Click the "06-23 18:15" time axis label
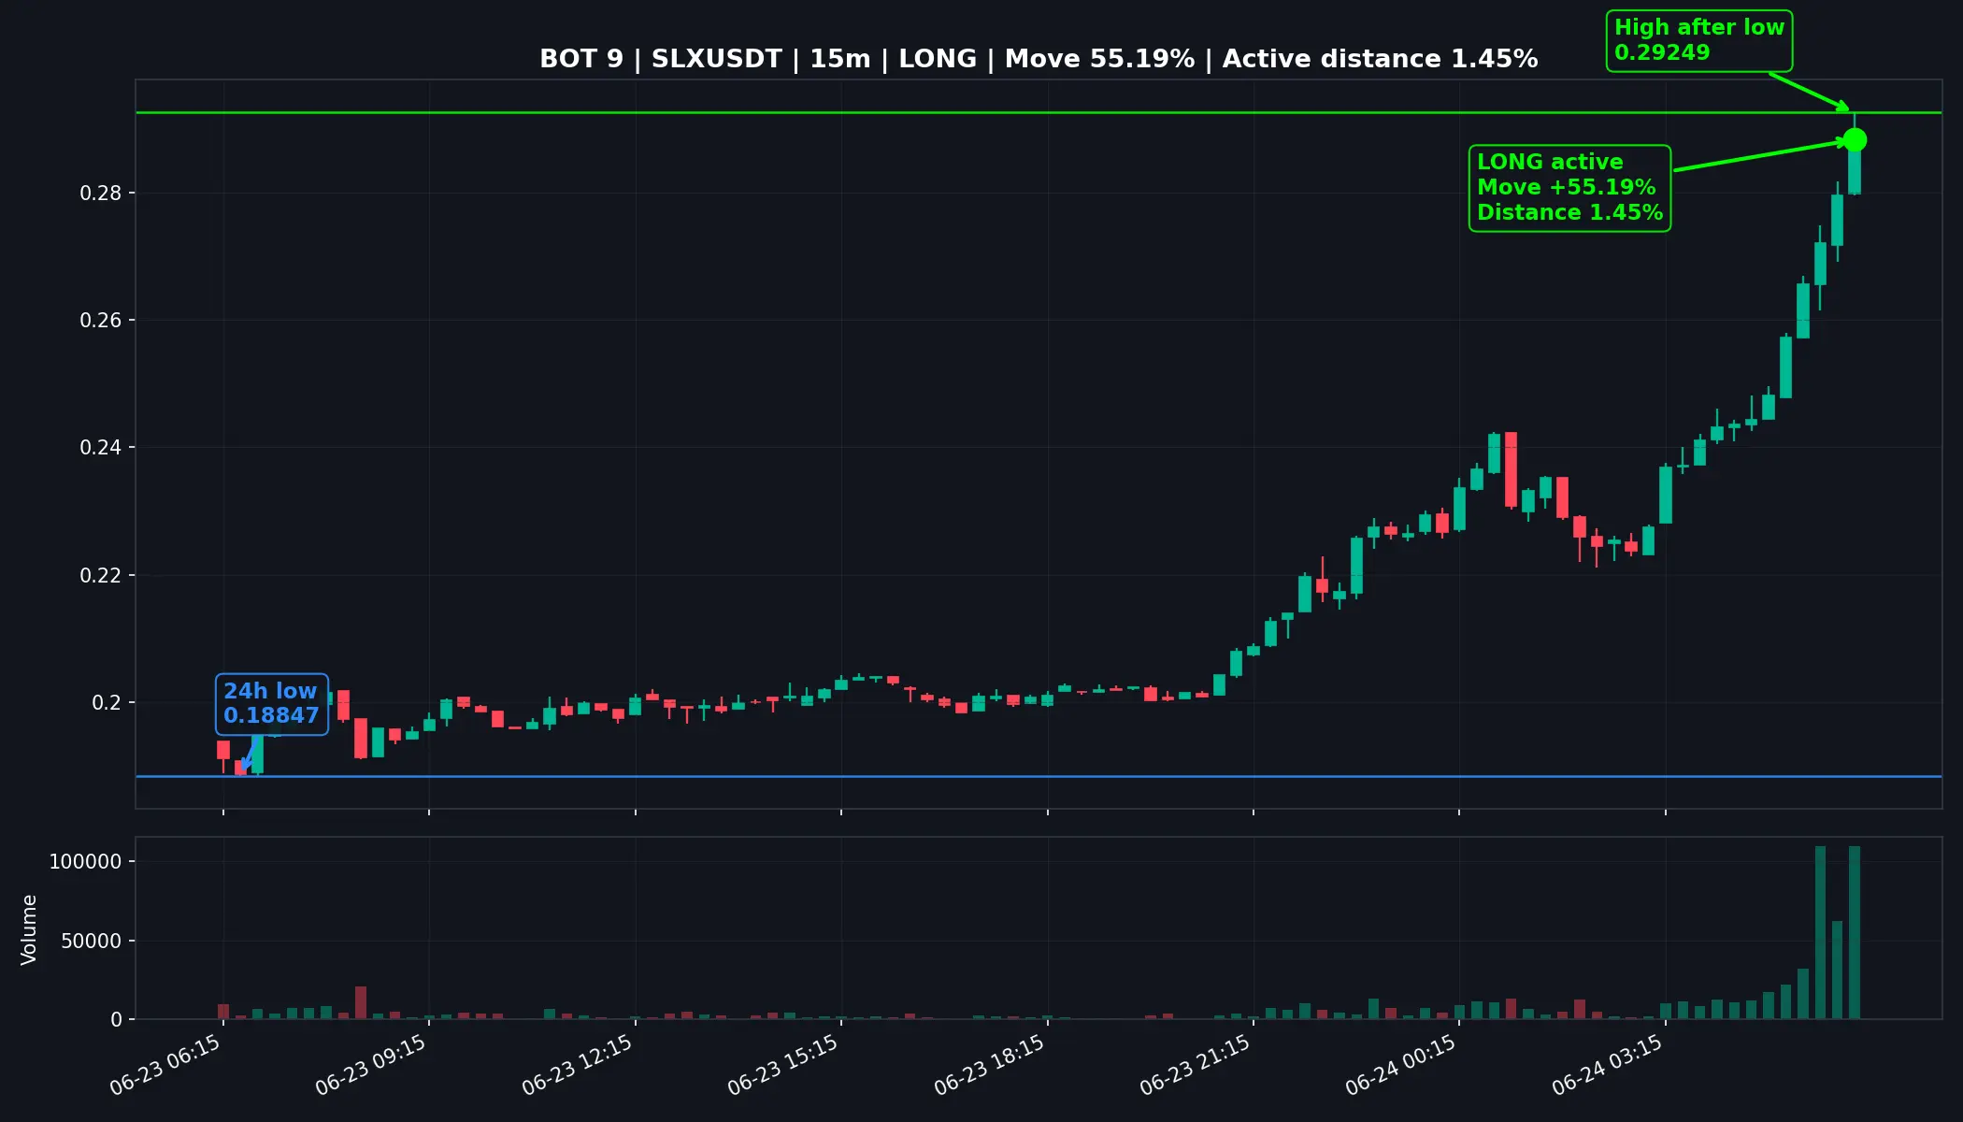Image resolution: width=1963 pixels, height=1122 pixels. point(990,1065)
